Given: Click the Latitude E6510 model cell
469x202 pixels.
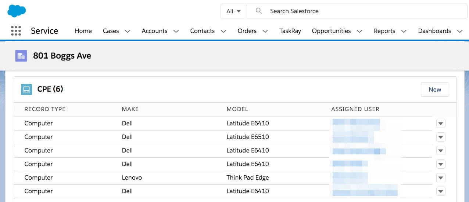Looking at the screenshot, I should (248, 137).
